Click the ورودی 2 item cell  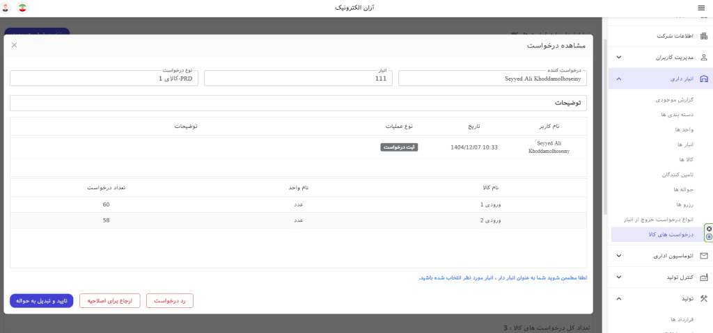point(490,220)
